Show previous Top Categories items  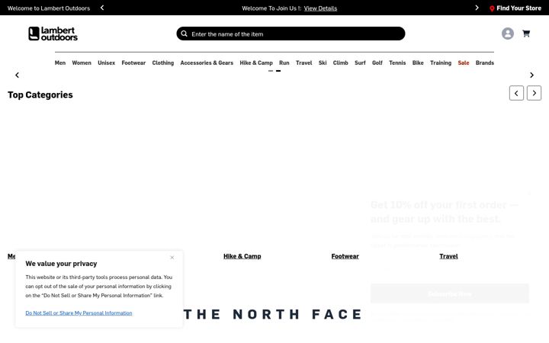516,93
